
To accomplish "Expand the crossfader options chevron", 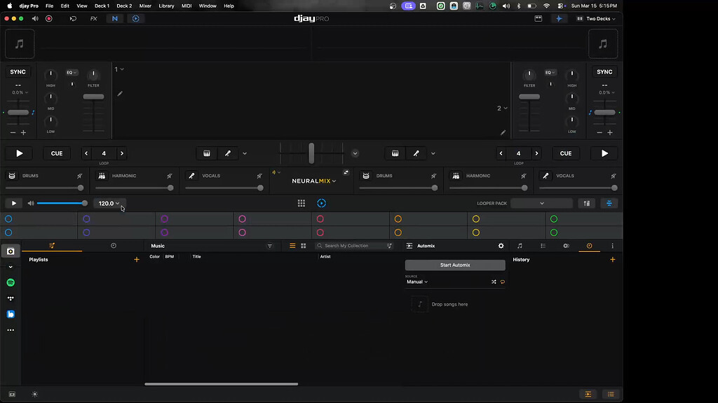I will (355, 153).
